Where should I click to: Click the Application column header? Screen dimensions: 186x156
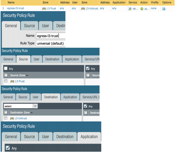click(x=119, y=3)
